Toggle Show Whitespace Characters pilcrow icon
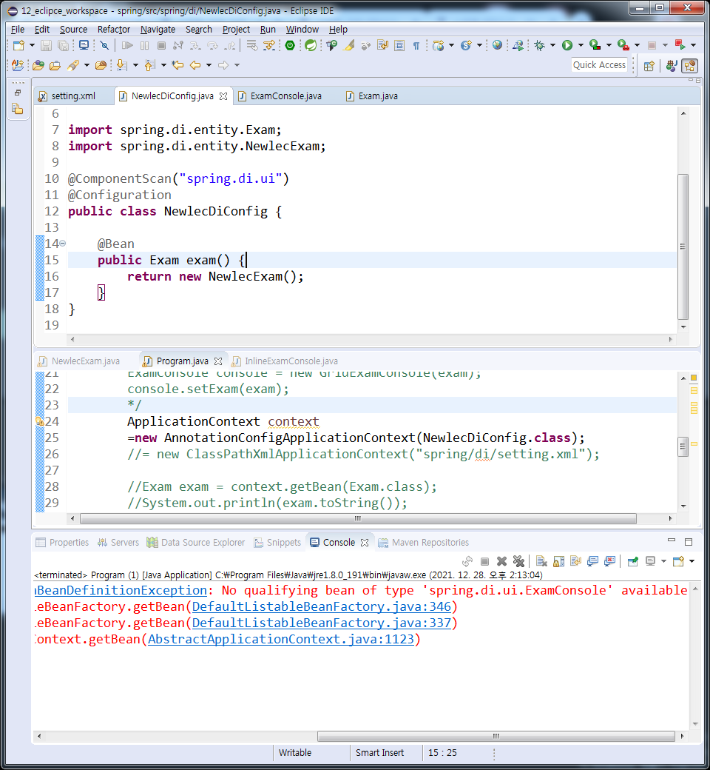 pyautogui.click(x=416, y=46)
